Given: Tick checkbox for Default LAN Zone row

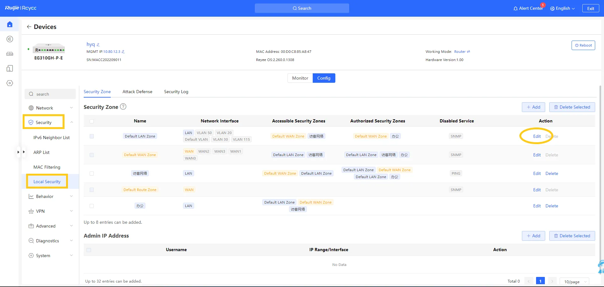Looking at the screenshot, I should pos(92,136).
